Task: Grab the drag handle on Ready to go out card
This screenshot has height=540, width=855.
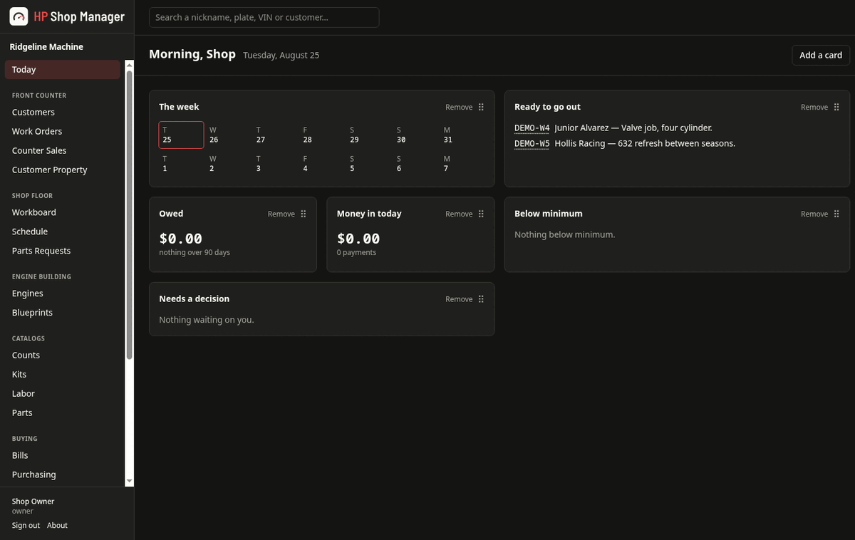Action: point(836,107)
